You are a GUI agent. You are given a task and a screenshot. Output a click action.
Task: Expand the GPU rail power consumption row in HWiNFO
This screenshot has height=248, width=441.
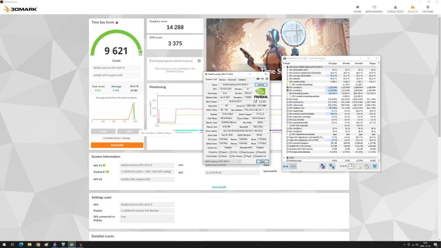pyautogui.click(x=287, y=96)
